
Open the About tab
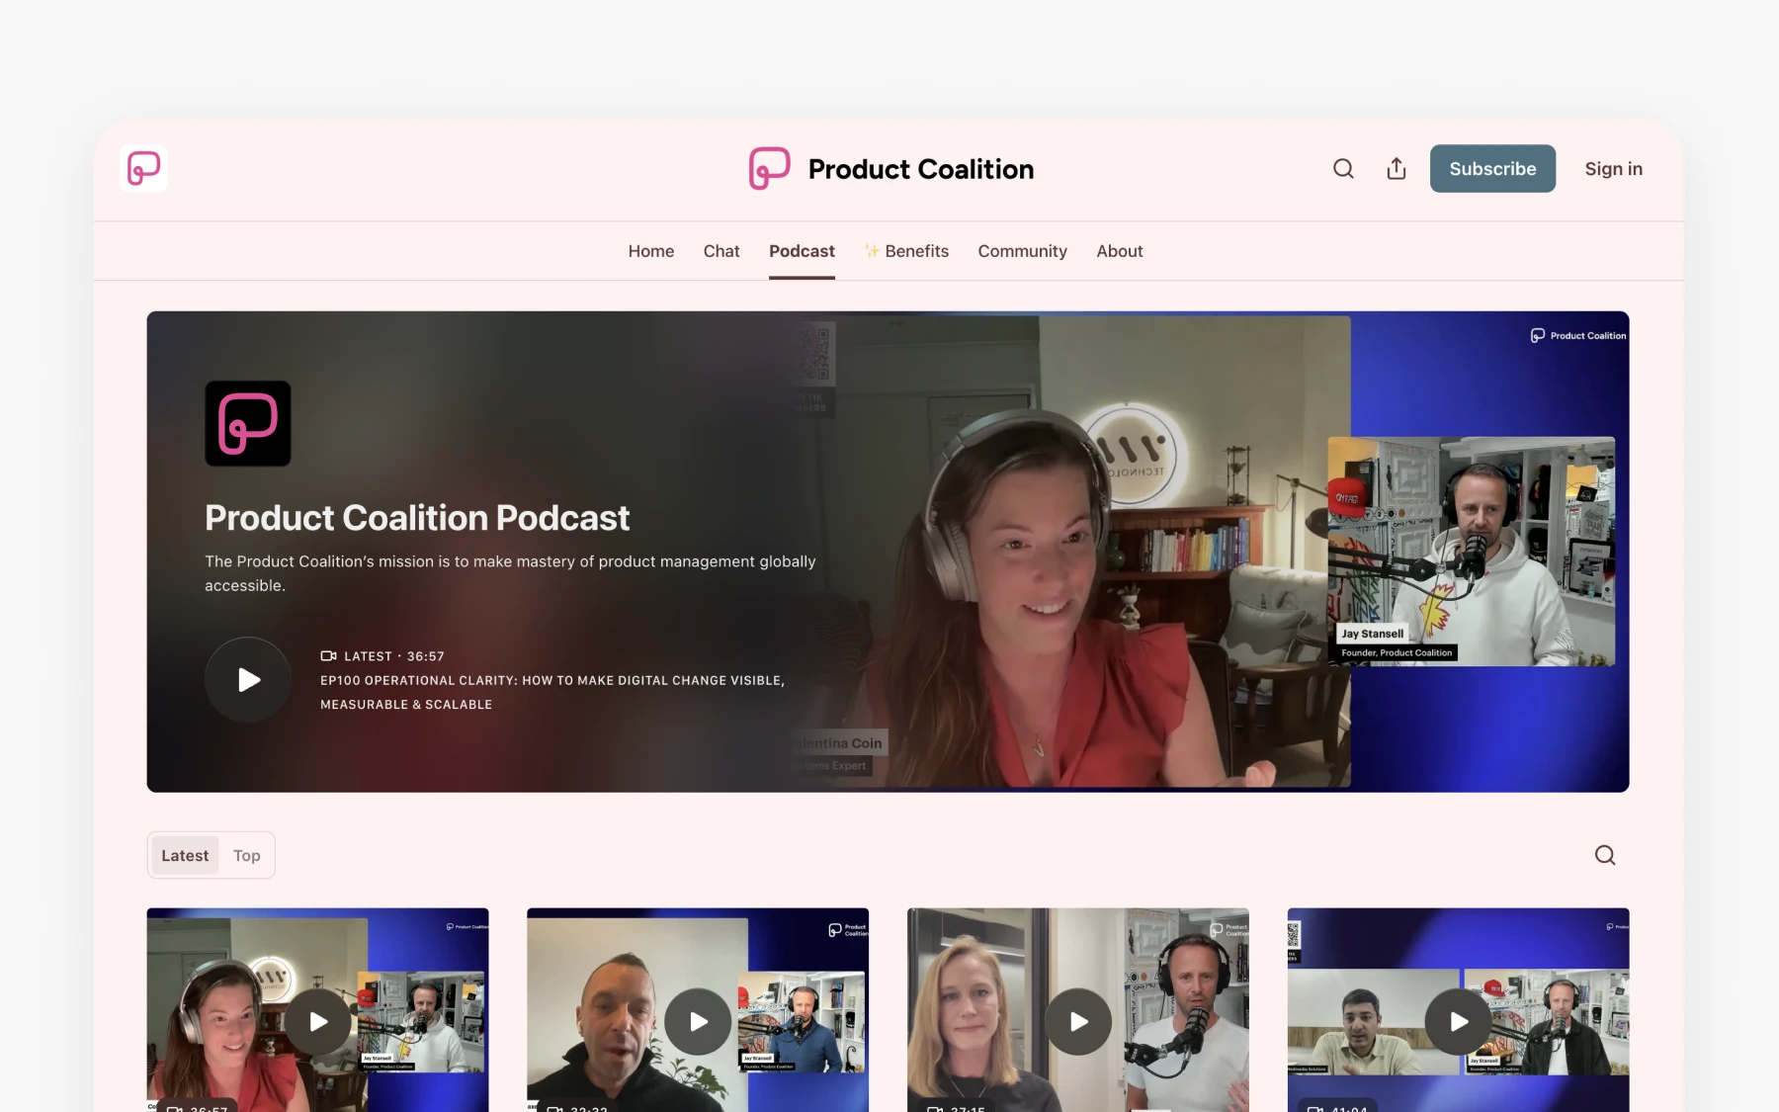click(1119, 251)
